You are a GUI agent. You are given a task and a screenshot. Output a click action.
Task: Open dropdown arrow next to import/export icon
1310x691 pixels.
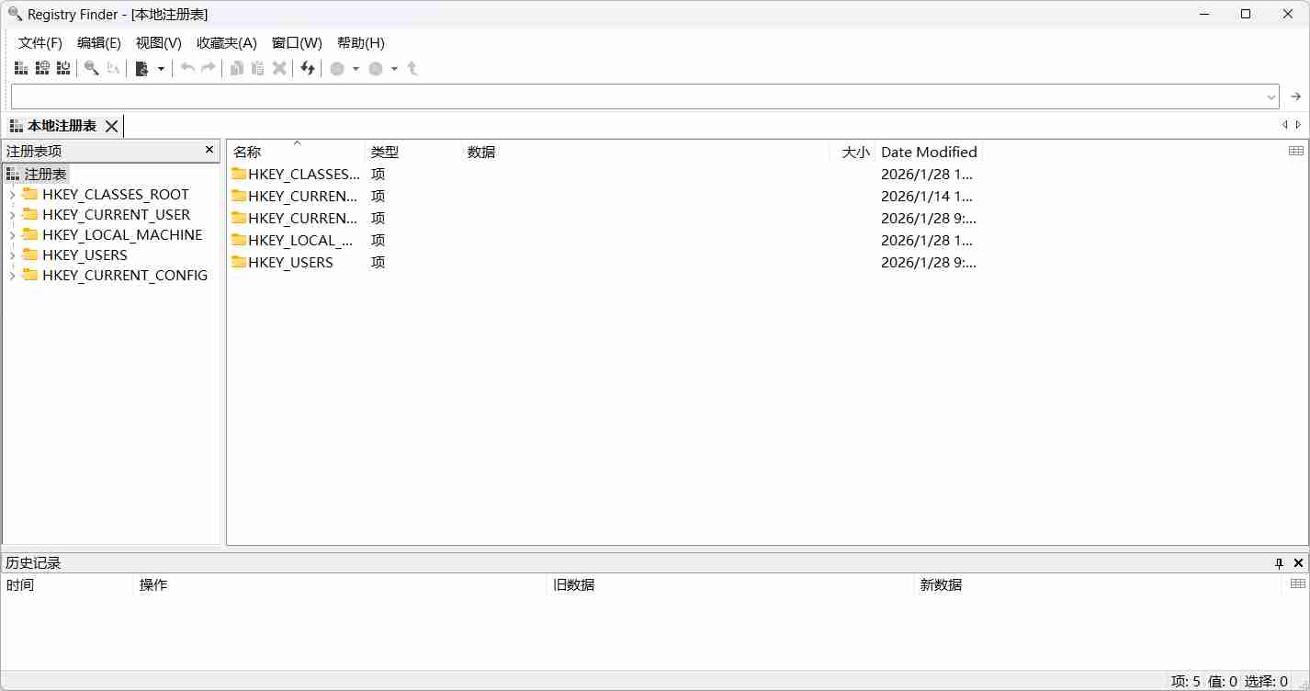pyautogui.click(x=161, y=69)
